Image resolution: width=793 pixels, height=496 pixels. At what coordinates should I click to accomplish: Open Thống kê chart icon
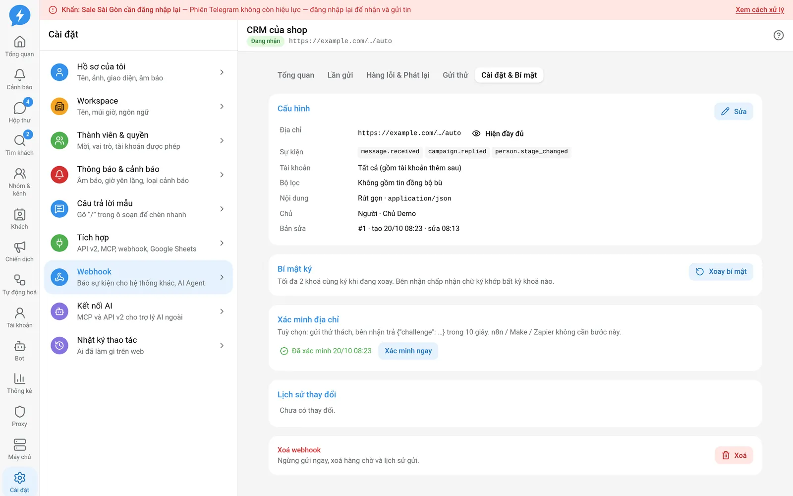20,383
